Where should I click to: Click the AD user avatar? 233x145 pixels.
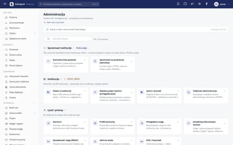click(216, 4)
